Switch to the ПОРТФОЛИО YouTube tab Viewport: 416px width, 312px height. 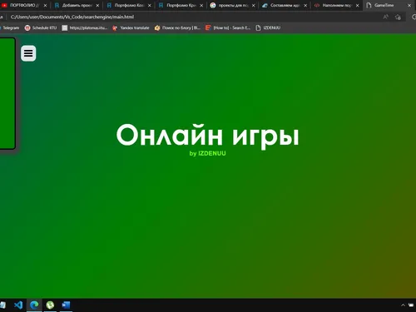coord(23,5)
